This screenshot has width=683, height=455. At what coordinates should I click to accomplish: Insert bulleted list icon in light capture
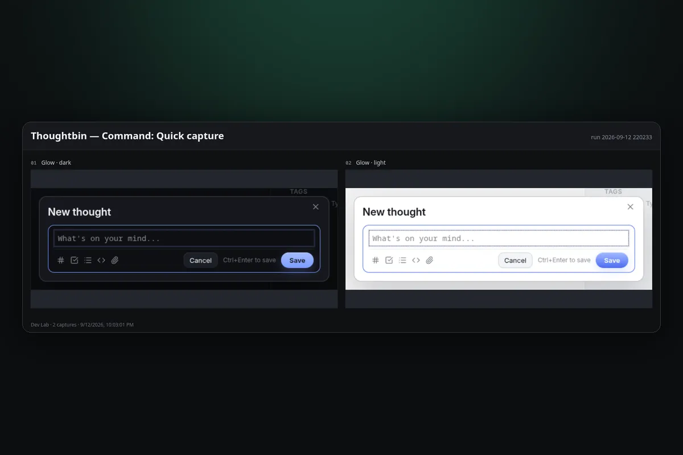(x=402, y=260)
